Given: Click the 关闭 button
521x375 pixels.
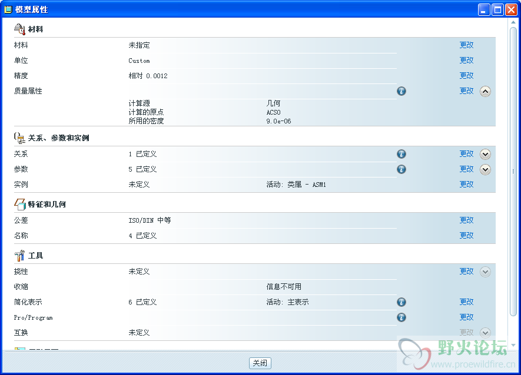Looking at the screenshot, I should click(260, 363).
